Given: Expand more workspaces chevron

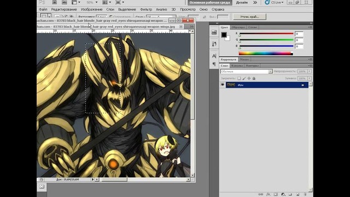Looking at the screenshot, I should click(255, 2).
